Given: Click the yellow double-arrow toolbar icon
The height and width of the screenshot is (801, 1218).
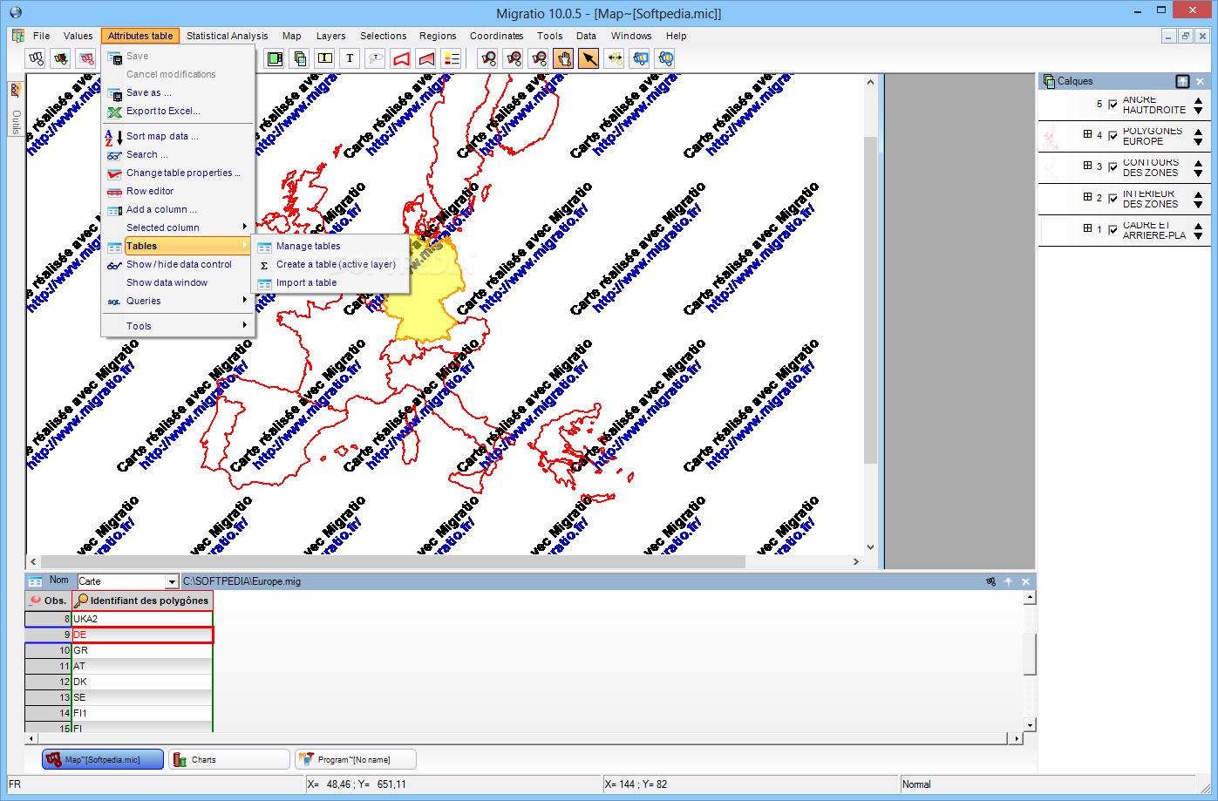Looking at the screenshot, I should 615,58.
